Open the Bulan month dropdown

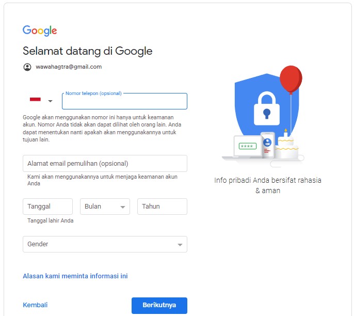pos(105,207)
